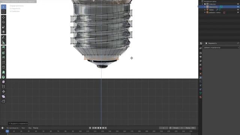Toggle visibility of the third outliner object
The height and width of the screenshot is (135, 240).
[x=238, y=10]
